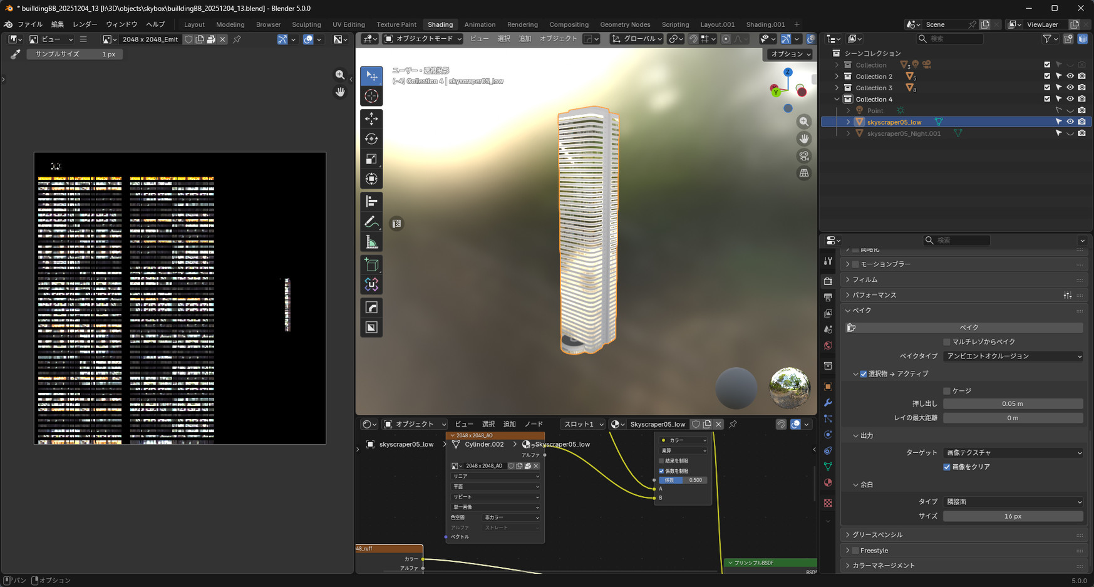Image resolution: width=1094 pixels, height=587 pixels.
Task: Disable the Clear Image (画像をクリア) checkbox
Action: (947, 467)
